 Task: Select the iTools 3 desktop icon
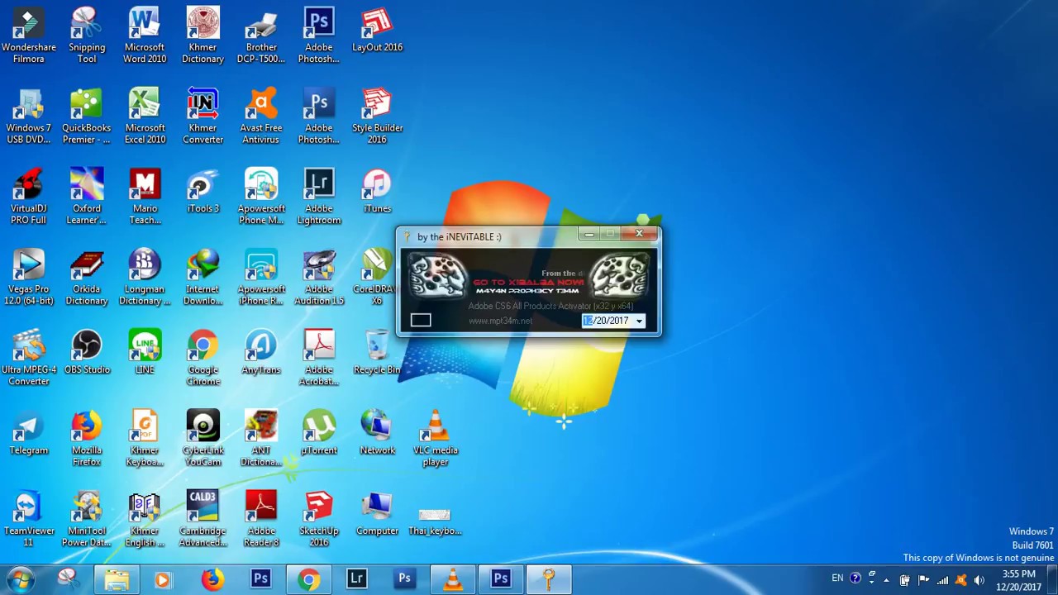tap(203, 192)
